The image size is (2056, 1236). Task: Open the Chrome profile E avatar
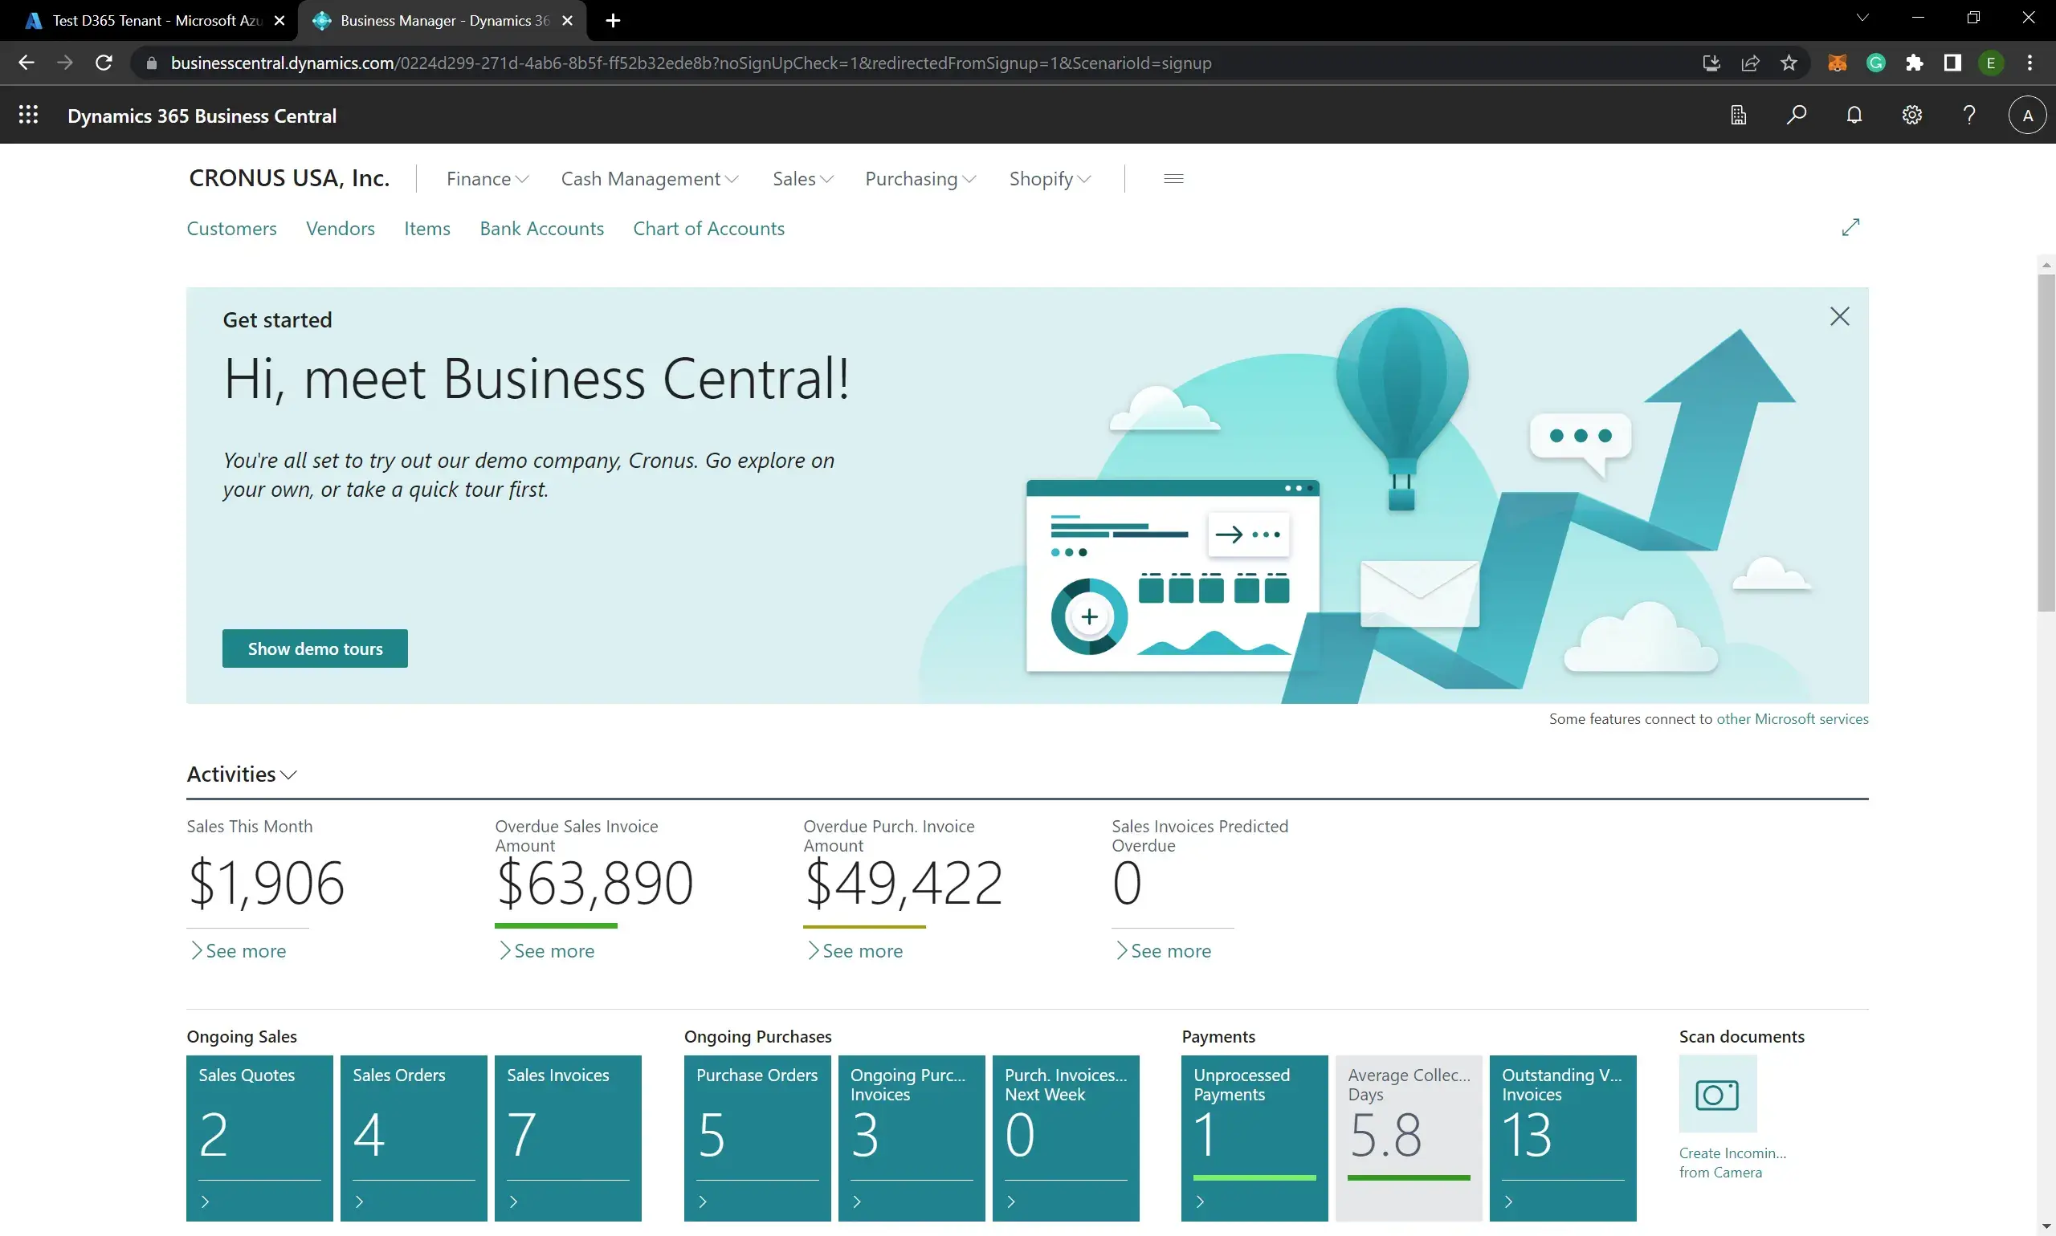click(x=1991, y=63)
